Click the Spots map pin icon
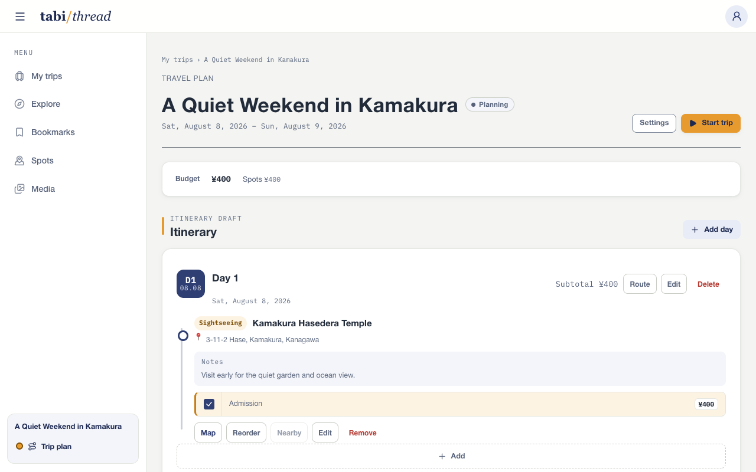This screenshot has height=472, width=756. 19,160
